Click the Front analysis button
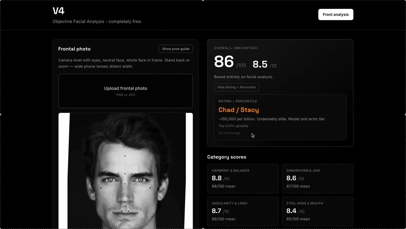Image resolution: width=406 pixels, height=229 pixels. pyautogui.click(x=335, y=15)
